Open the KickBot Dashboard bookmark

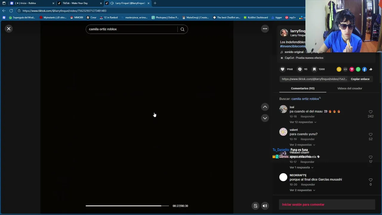tap(256, 18)
